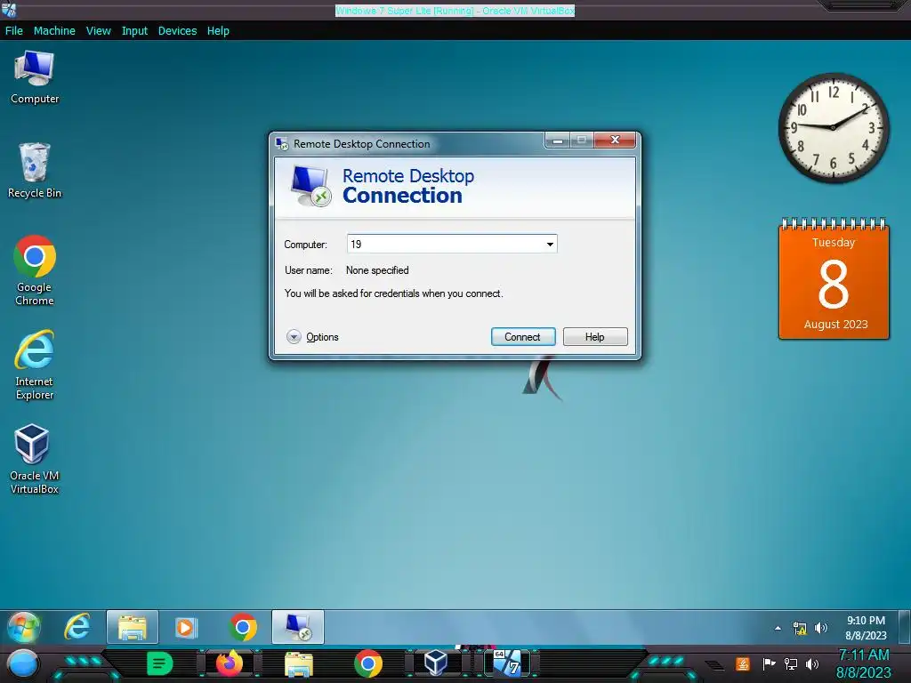The image size is (911, 683).
Task: Open Firefox in host taskbar
Action: click(229, 663)
